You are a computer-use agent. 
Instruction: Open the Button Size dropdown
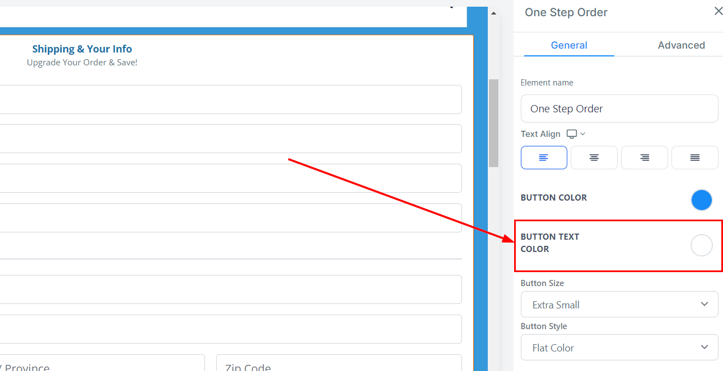click(619, 305)
